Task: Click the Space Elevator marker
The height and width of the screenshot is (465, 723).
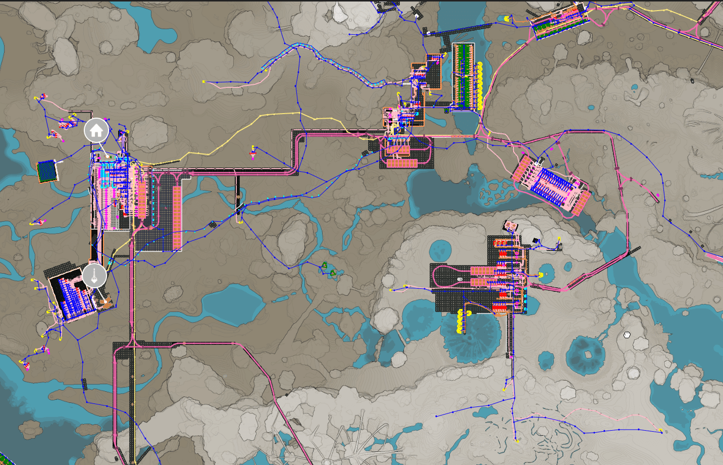Action: pyautogui.click(x=94, y=276)
